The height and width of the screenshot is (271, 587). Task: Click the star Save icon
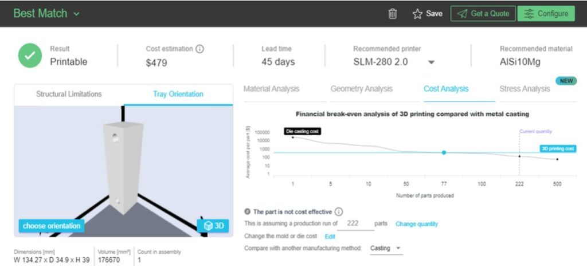coord(417,14)
